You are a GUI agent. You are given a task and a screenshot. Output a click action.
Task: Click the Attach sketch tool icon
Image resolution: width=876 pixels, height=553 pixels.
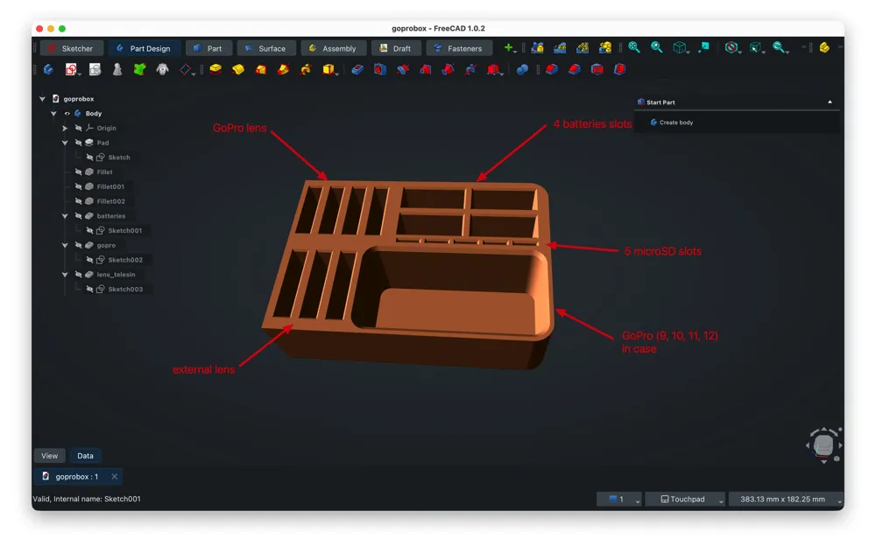(95, 69)
